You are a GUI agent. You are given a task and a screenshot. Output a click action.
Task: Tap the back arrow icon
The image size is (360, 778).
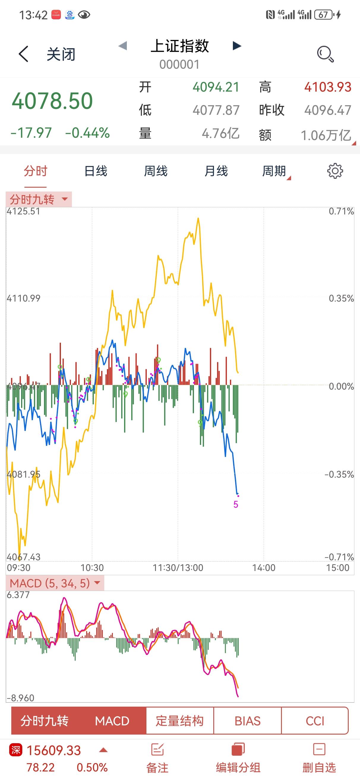click(23, 54)
